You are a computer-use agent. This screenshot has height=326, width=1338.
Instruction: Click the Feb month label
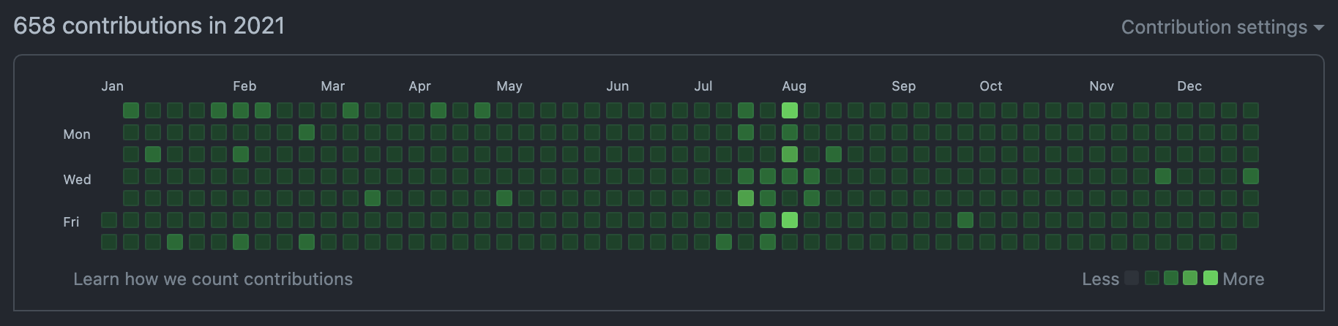pyautogui.click(x=244, y=86)
